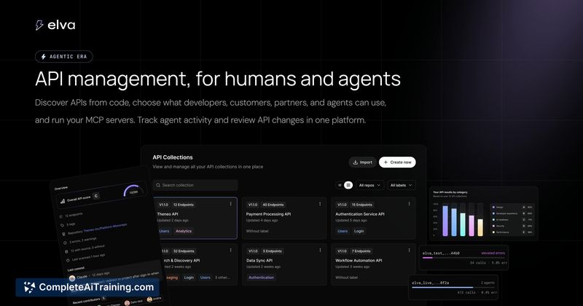583x306 pixels.
Task: Switch to grid view layout
Action: (348, 185)
